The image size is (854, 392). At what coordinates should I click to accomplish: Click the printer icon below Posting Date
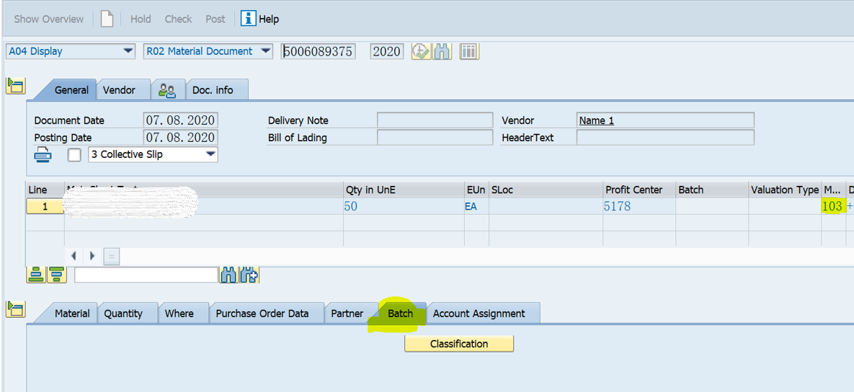[x=43, y=155]
